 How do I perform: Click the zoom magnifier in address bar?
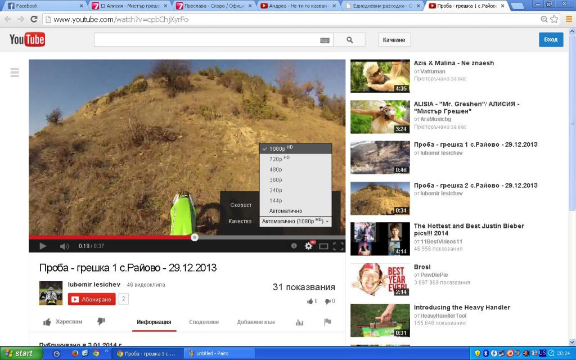(544, 19)
